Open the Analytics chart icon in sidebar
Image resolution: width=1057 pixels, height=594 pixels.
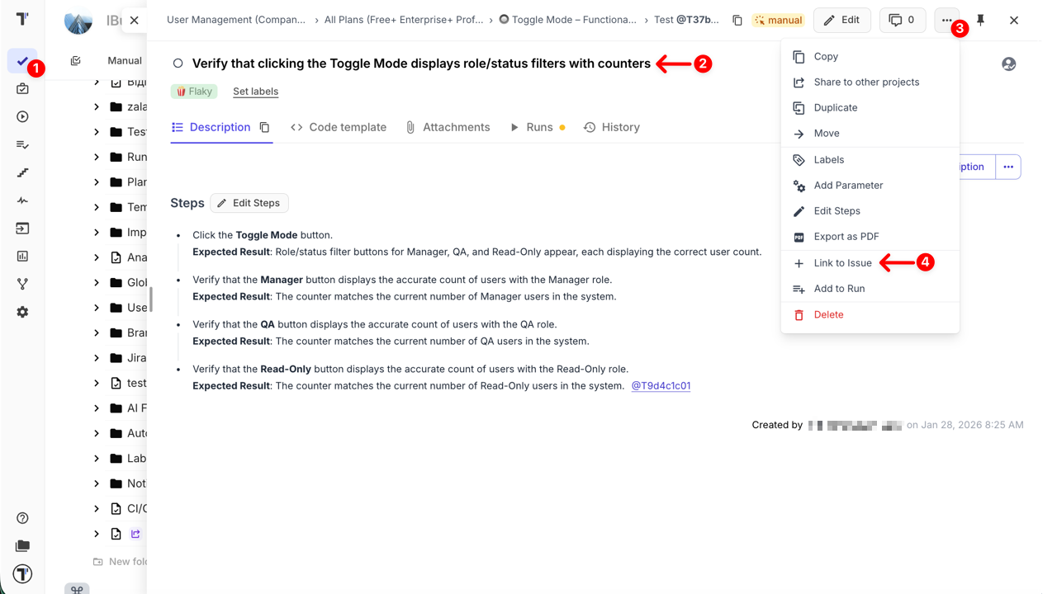click(22, 257)
